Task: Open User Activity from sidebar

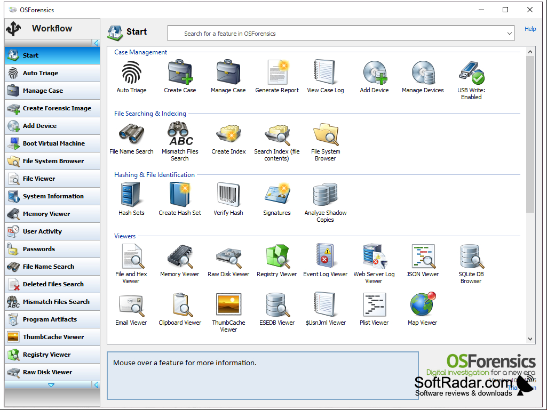Action: pyautogui.click(x=52, y=231)
